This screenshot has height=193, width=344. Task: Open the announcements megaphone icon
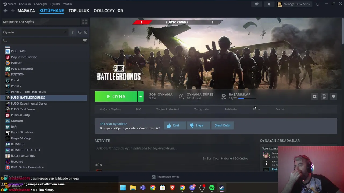click(257, 4)
